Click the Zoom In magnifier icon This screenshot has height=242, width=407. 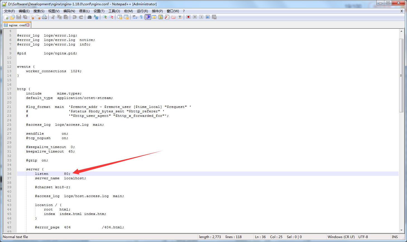pyautogui.click(x=105, y=17)
